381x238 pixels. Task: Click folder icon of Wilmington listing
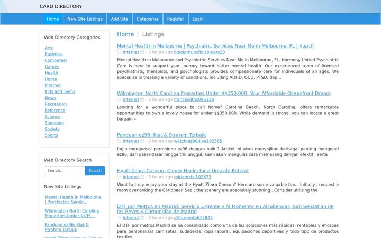point(119,99)
